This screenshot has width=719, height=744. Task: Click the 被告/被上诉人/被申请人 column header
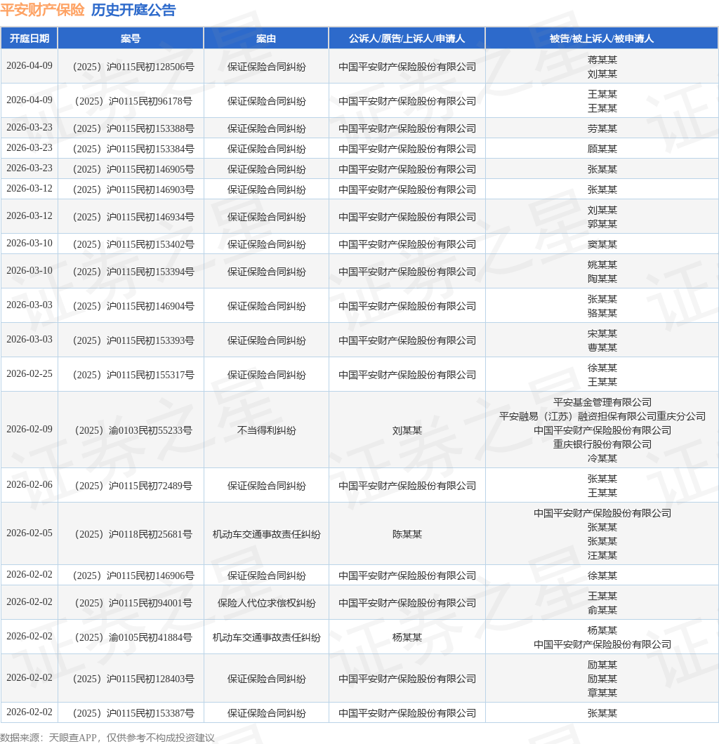pyautogui.click(x=602, y=39)
